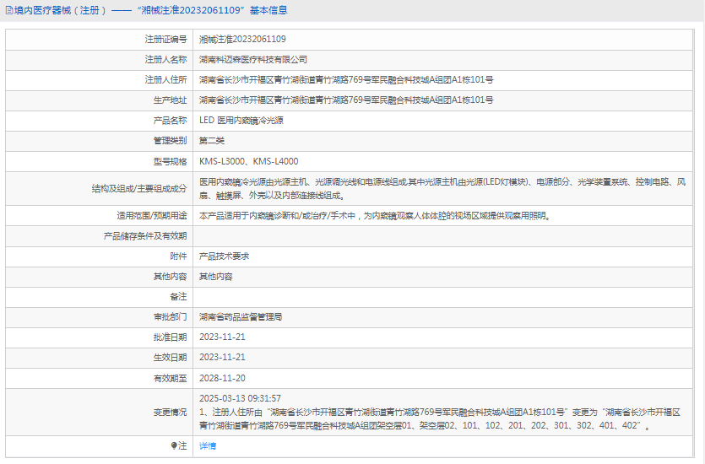Open the 详情 details link
Screen dimensions: 705x464
pyautogui.click(x=208, y=445)
